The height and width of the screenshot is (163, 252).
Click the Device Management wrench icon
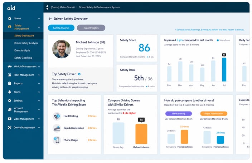pyautogui.click(x=10, y=128)
